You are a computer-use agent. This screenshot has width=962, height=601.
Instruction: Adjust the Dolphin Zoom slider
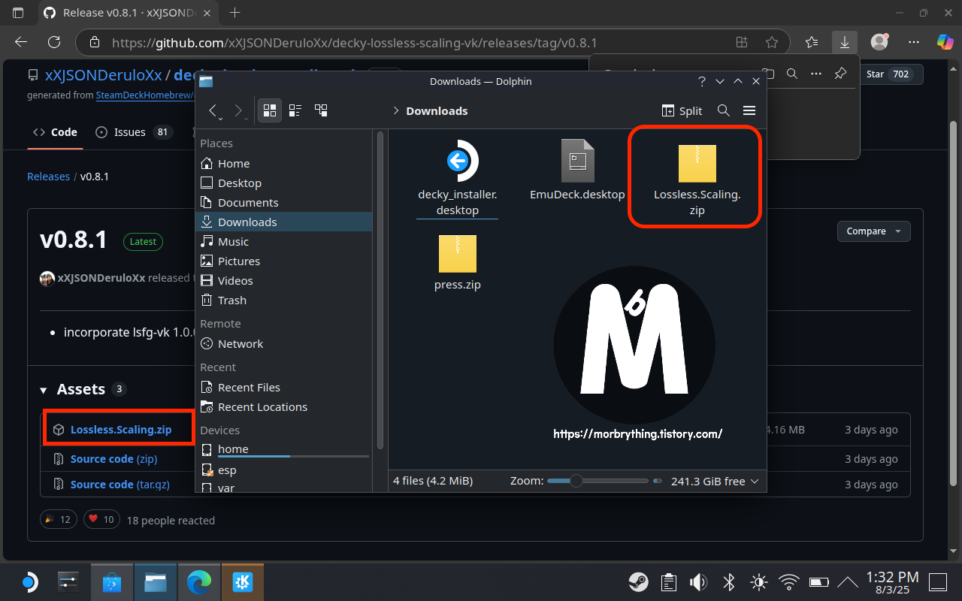click(x=597, y=481)
